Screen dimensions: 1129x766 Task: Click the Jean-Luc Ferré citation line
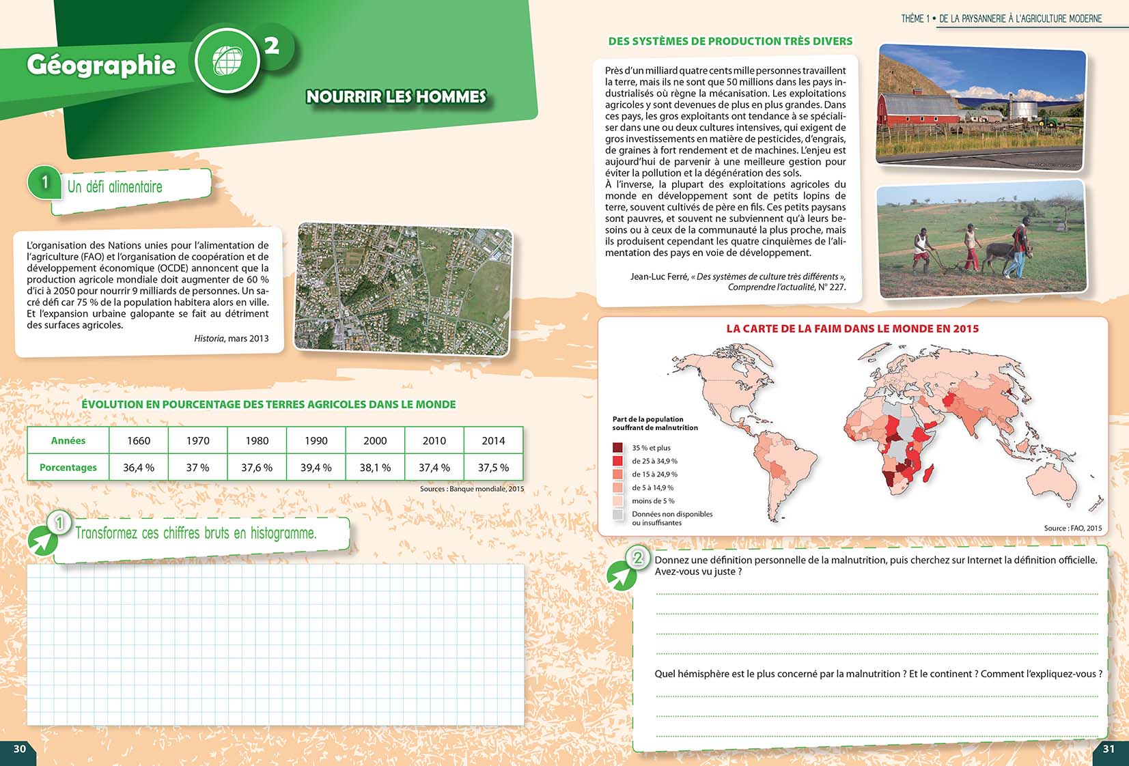click(x=738, y=282)
